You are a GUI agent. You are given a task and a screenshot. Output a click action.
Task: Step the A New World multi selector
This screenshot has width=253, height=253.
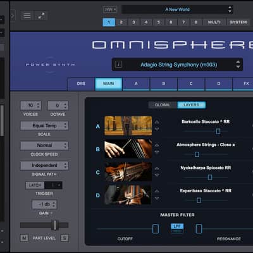(x=230, y=9)
